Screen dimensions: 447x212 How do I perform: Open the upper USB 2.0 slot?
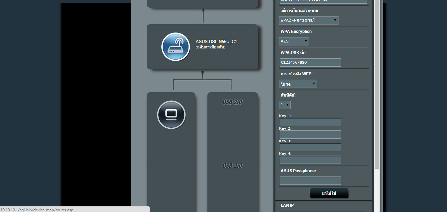232,102
